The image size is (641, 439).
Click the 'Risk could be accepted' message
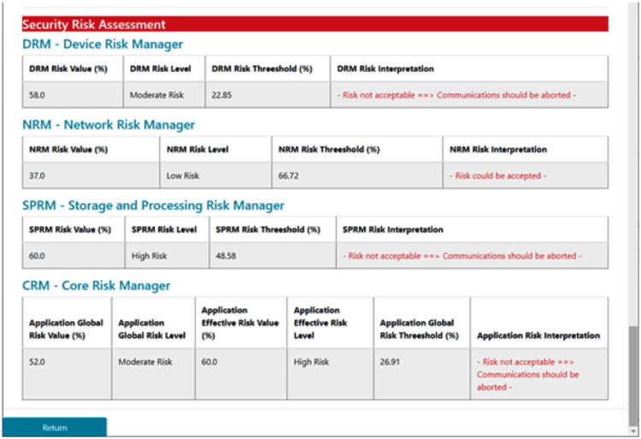point(498,176)
